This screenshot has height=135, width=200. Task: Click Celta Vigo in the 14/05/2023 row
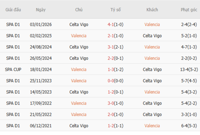pyautogui.click(x=79, y=92)
